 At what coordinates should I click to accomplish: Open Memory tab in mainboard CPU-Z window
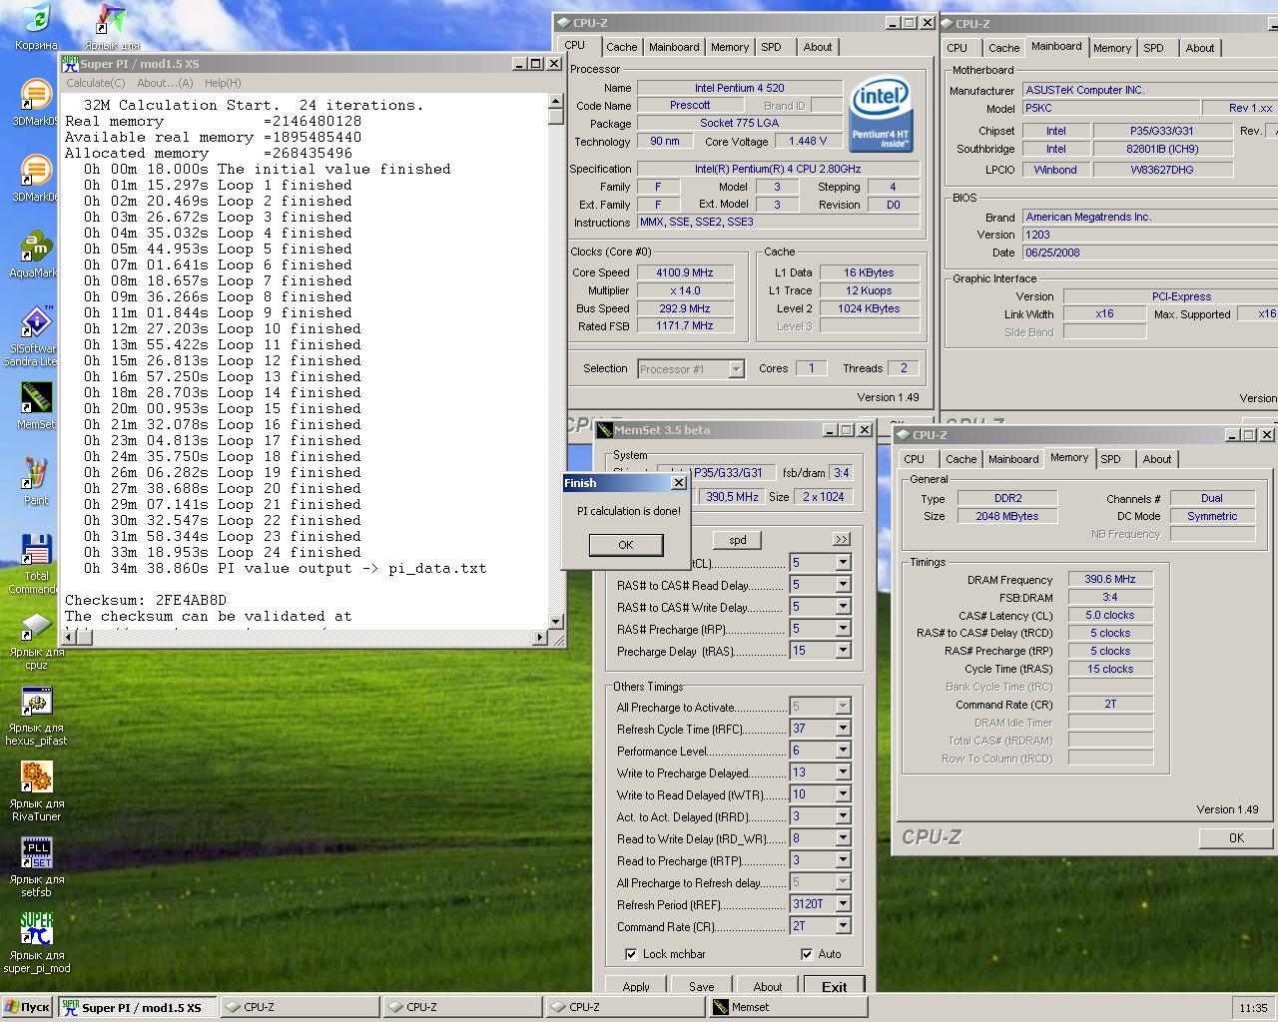1112,48
